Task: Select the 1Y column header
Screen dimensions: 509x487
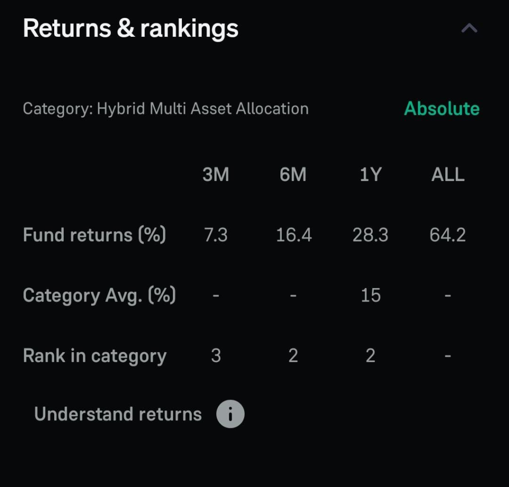Action: 370,174
